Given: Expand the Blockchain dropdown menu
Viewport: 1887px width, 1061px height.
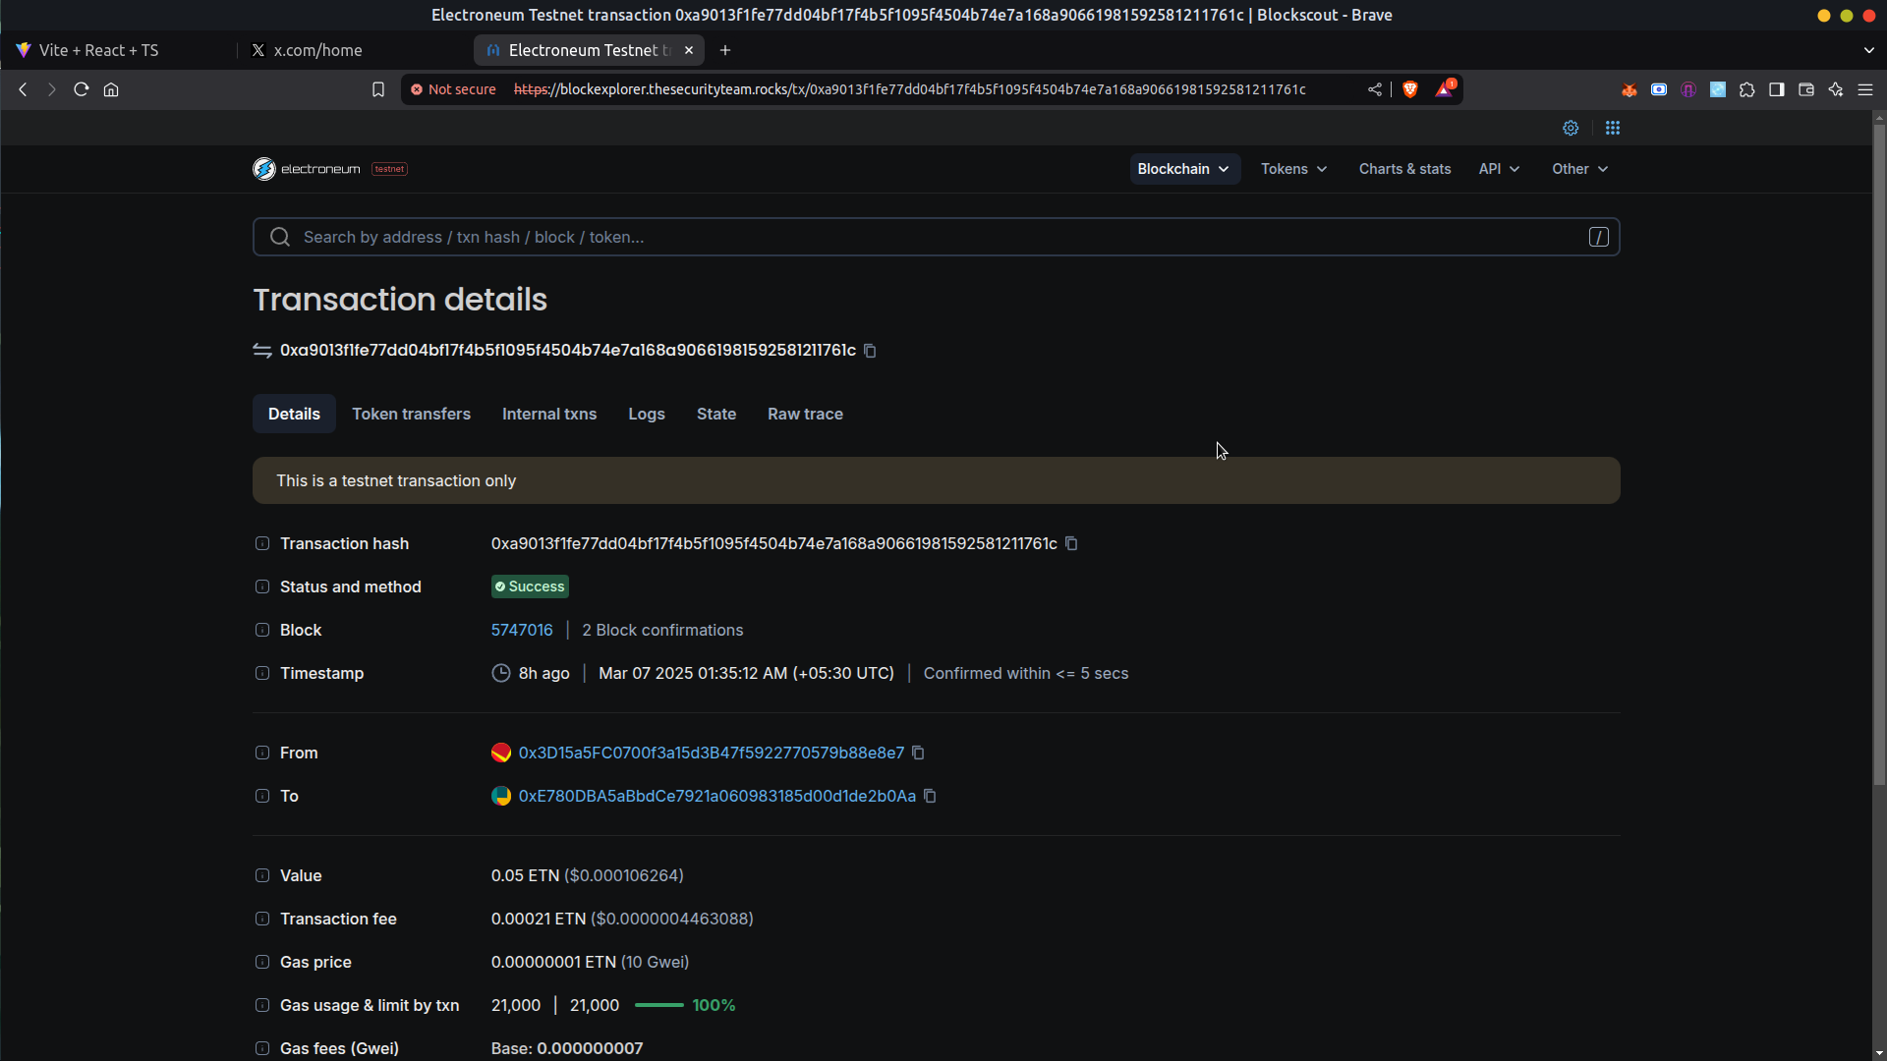Looking at the screenshot, I should [x=1183, y=169].
